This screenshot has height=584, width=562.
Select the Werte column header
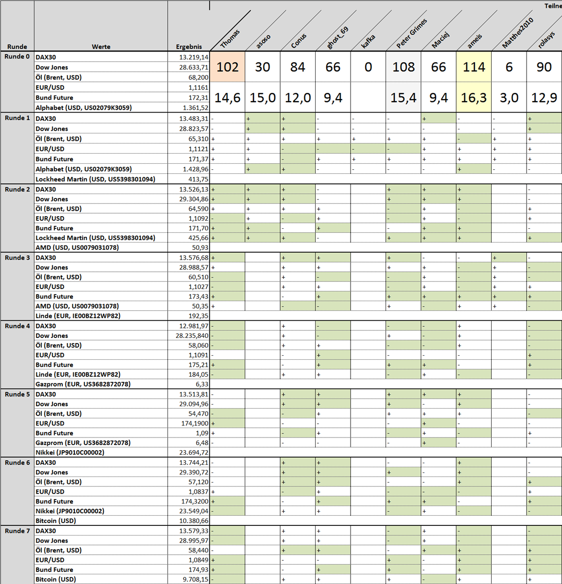(101, 46)
